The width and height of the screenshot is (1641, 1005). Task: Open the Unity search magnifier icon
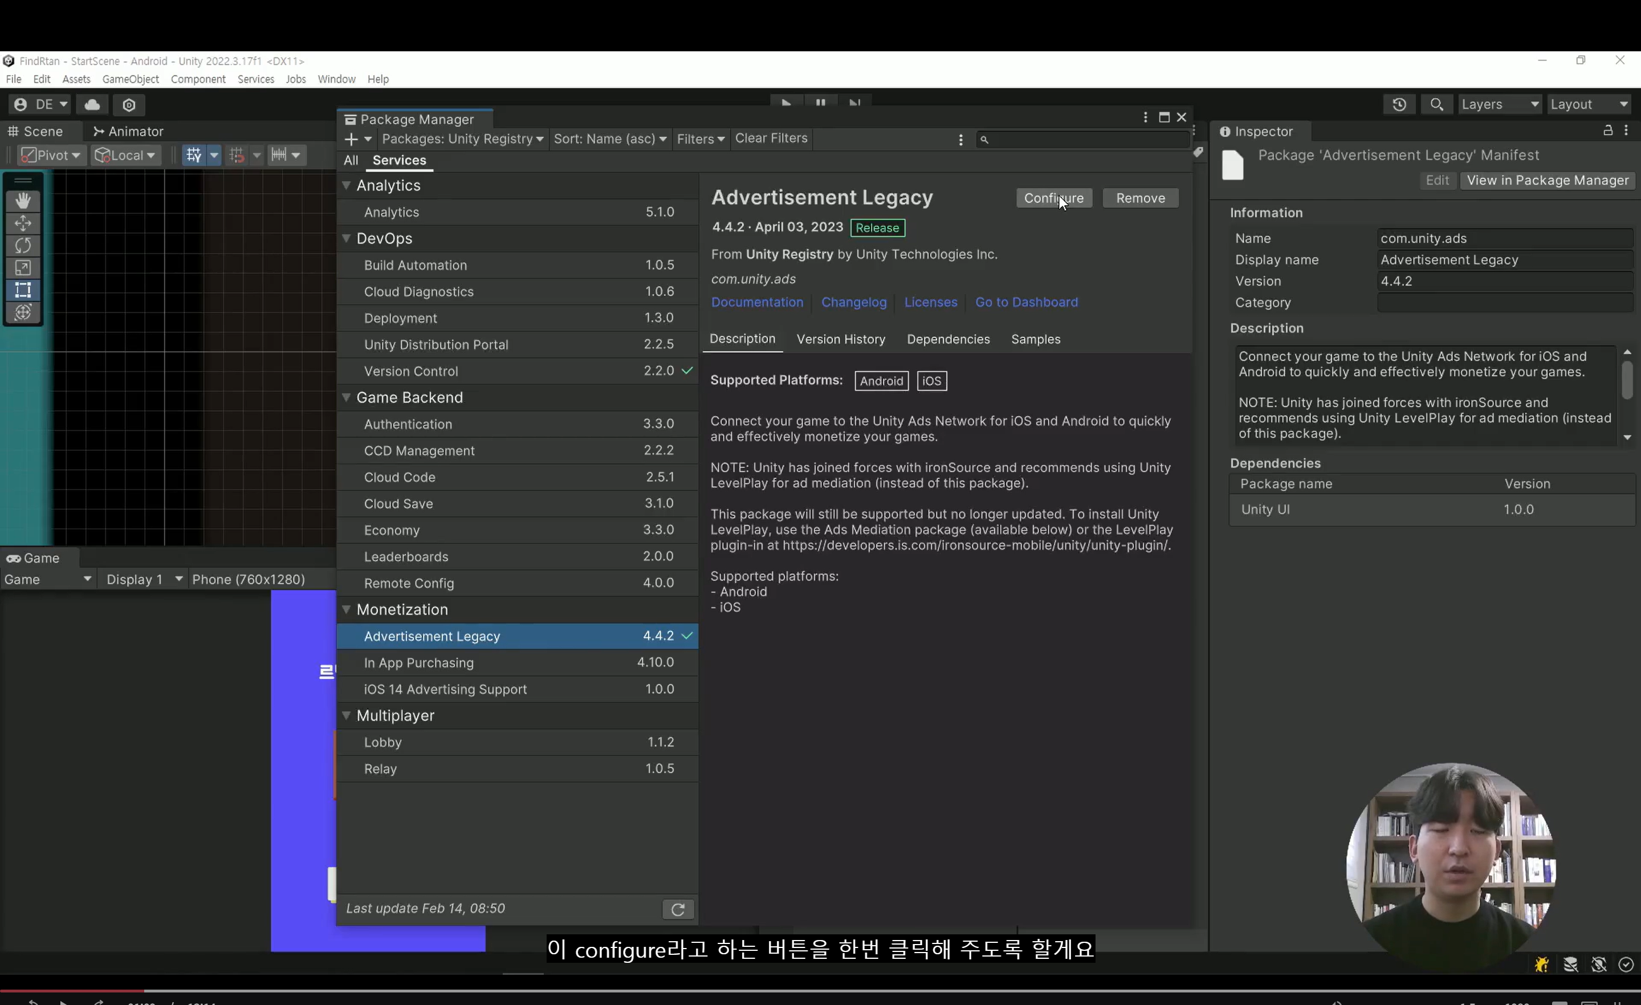(x=1436, y=104)
